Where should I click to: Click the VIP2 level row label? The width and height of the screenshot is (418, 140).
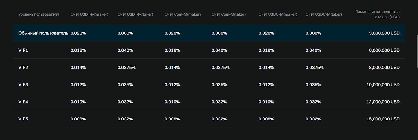(x=23, y=68)
